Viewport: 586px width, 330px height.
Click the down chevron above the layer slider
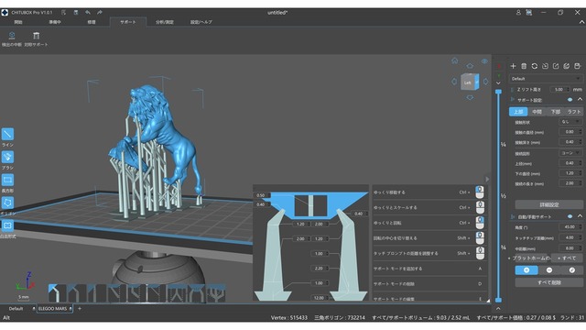(x=498, y=83)
